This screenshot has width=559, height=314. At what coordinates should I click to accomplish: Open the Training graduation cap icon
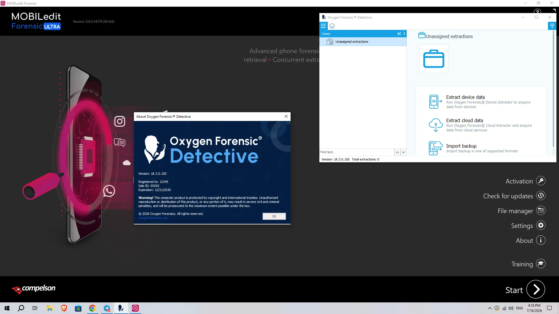(541, 264)
